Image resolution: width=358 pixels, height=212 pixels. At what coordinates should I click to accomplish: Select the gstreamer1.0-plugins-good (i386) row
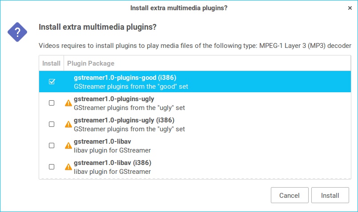point(178,82)
